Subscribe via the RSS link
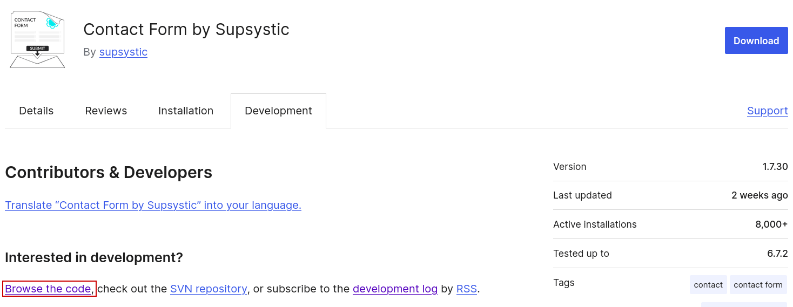This screenshot has height=307, width=793. [x=466, y=289]
